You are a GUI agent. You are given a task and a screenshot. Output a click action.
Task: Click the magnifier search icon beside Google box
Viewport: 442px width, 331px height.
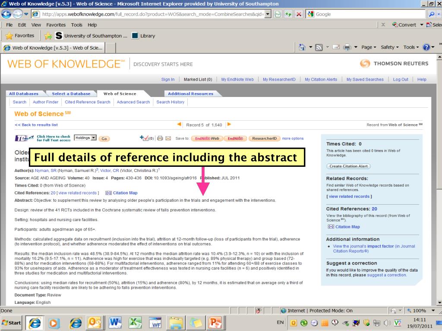[x=431, y=14]
